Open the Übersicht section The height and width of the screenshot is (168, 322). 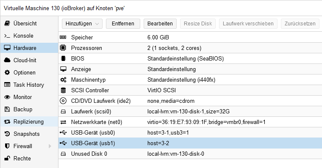click(29, 23)
